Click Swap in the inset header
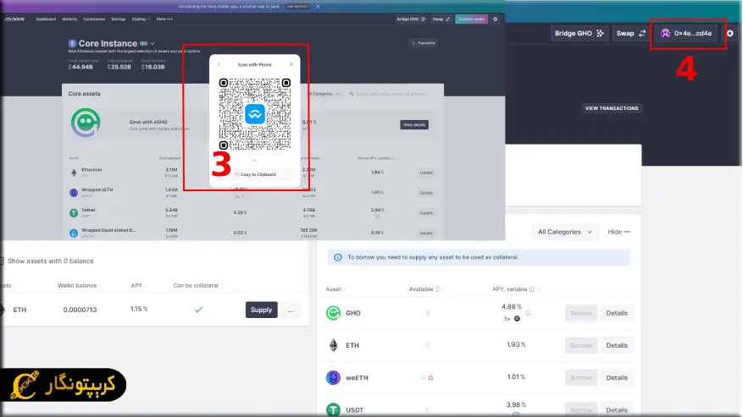This screenshot has height=417, width=743. (x=441, y=19)
